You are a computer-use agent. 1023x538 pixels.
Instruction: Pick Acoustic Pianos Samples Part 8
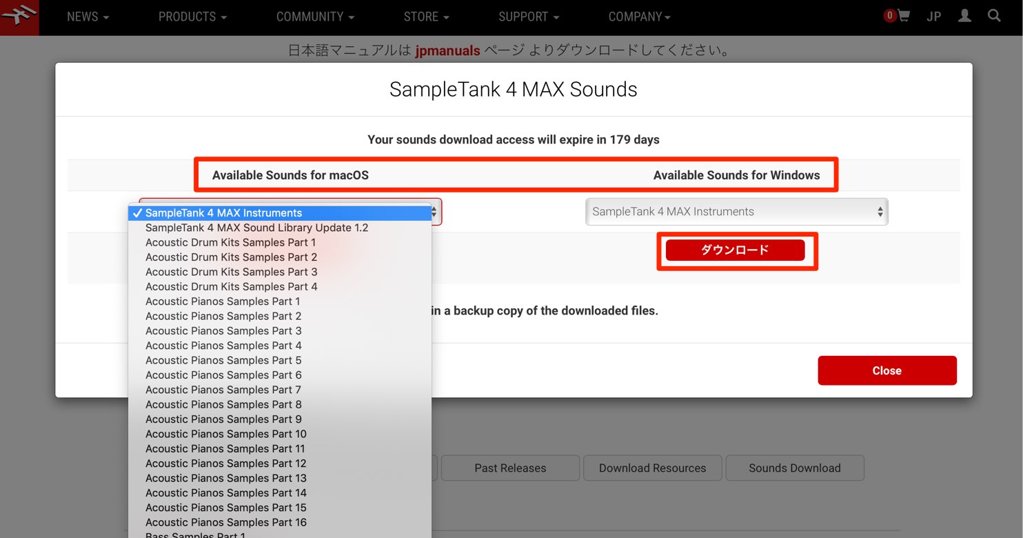point(280,404)
